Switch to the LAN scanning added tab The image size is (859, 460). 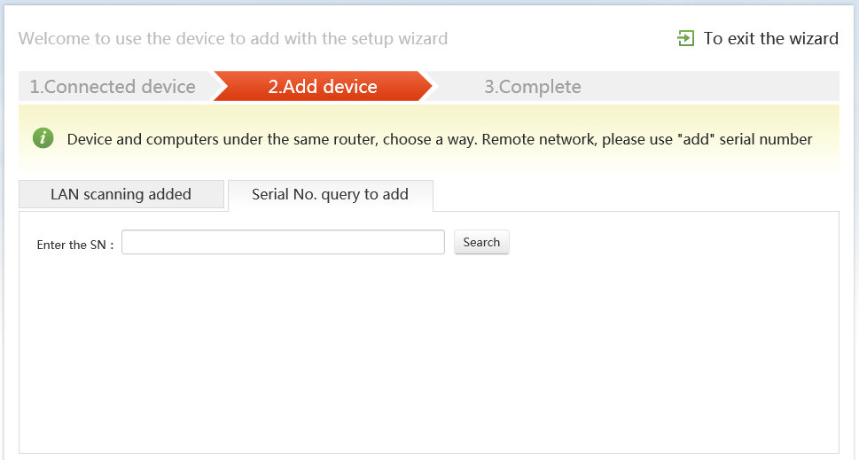(121, 194)
